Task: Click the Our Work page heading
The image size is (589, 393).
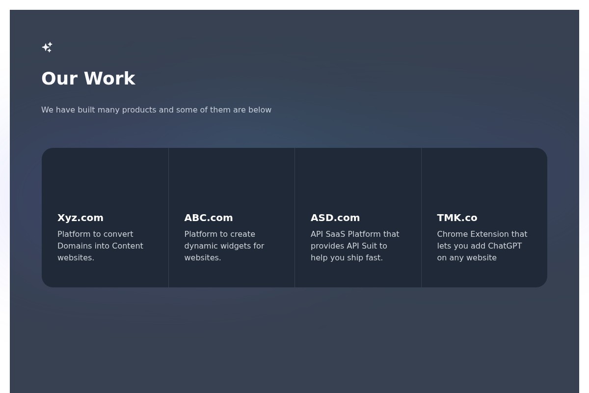Action: coord(88,78)
